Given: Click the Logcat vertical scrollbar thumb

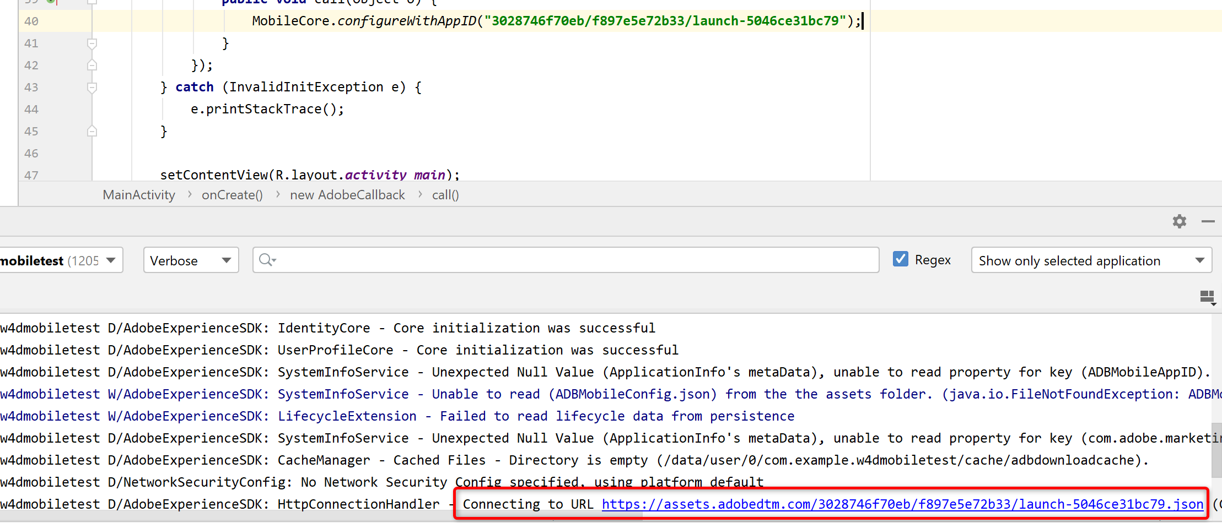Looking at the screenshot, I should click(1216, 450).
